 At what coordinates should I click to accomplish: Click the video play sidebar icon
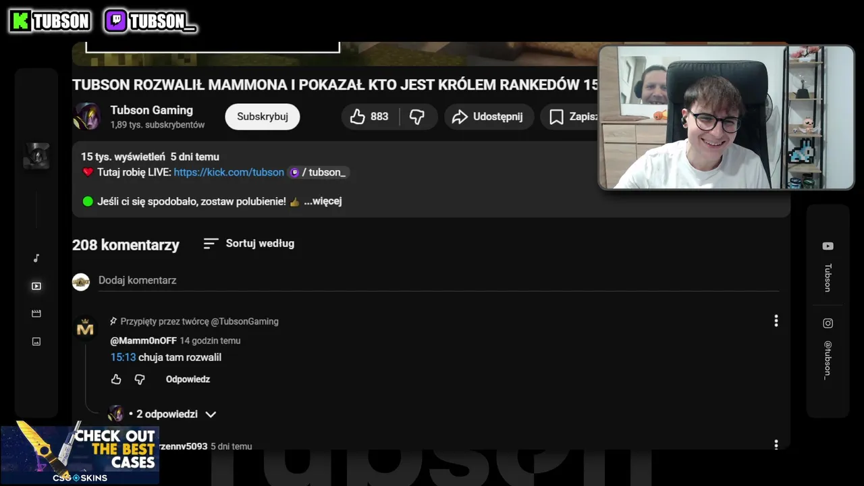click(36, 286)
